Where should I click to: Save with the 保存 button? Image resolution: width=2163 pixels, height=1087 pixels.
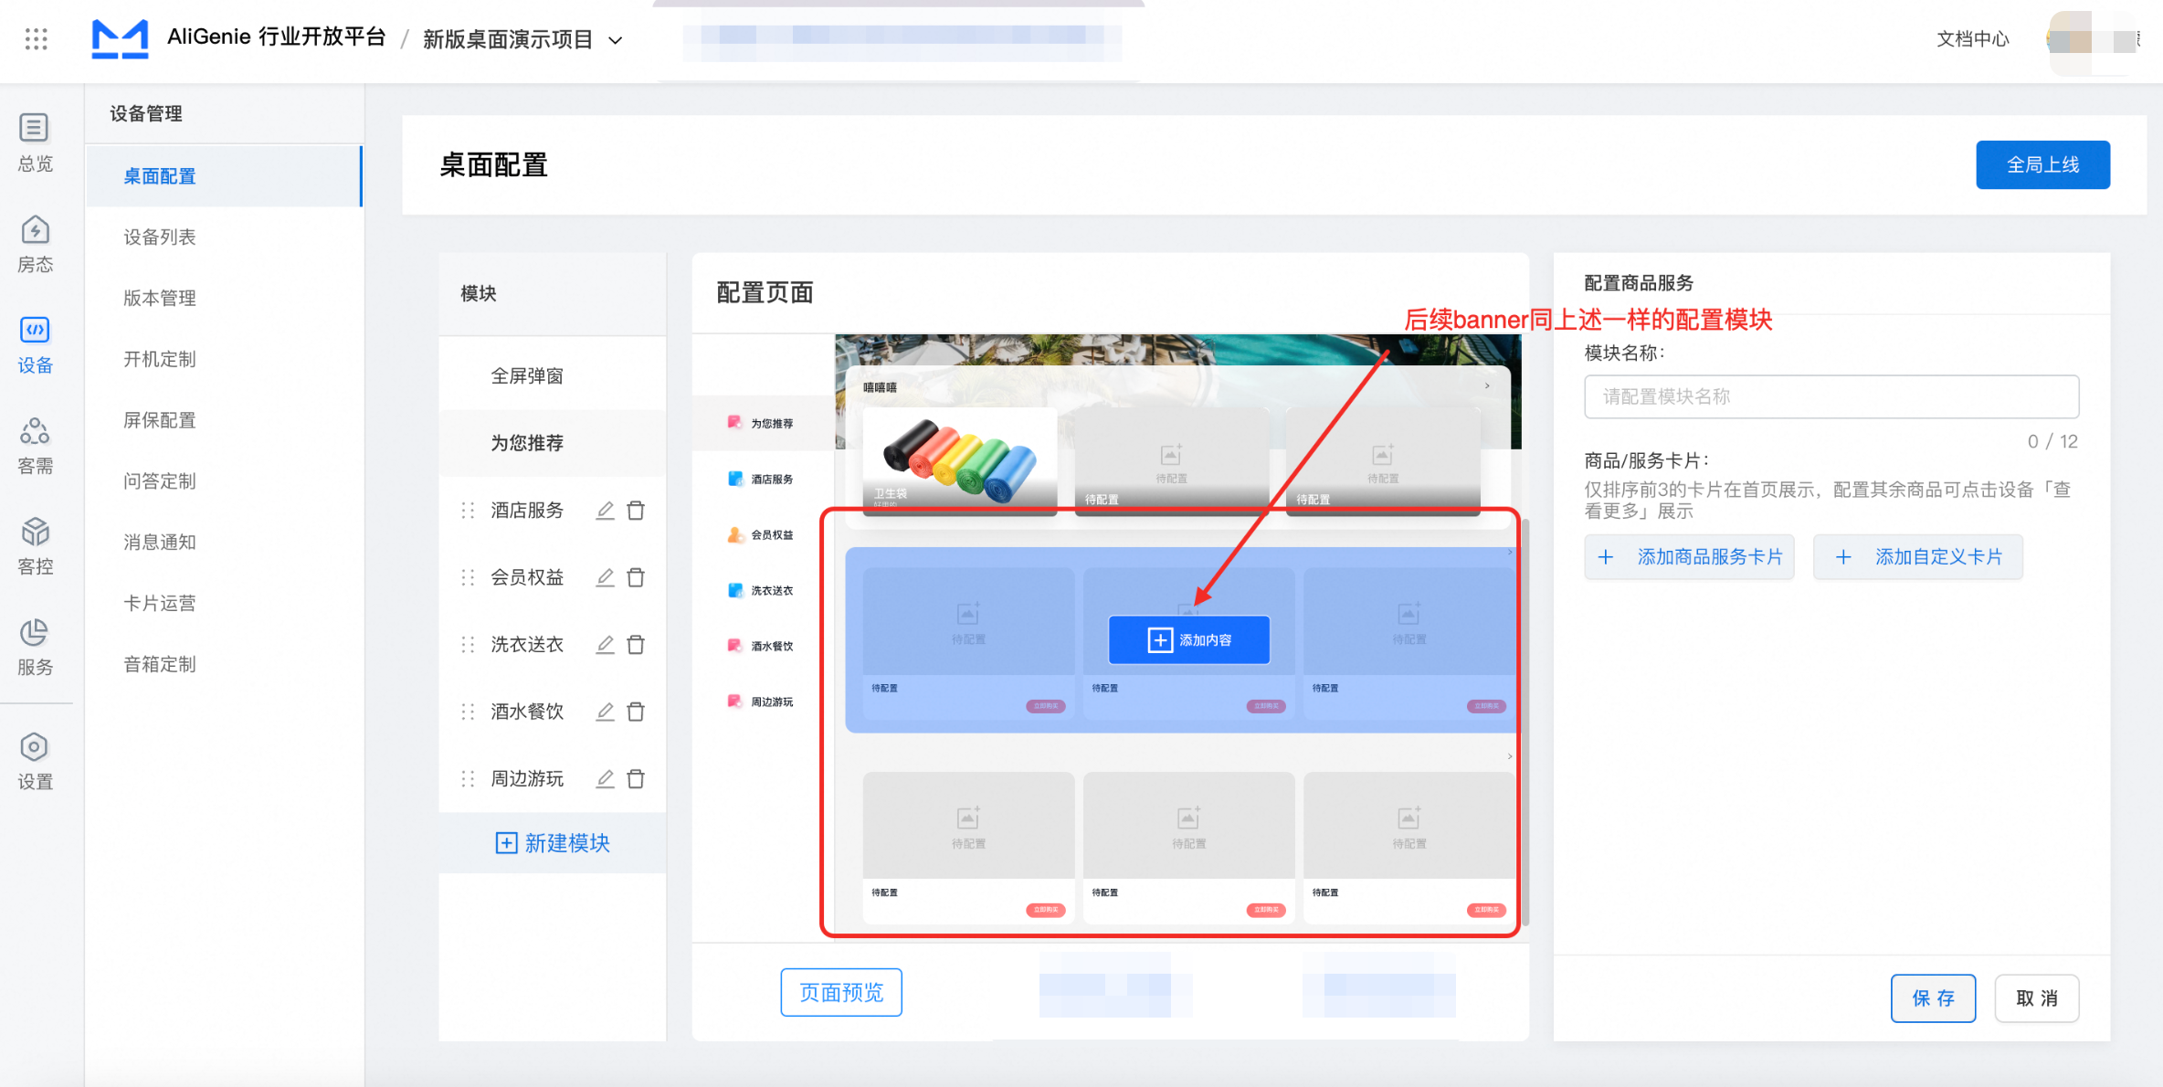(1933, 998)
